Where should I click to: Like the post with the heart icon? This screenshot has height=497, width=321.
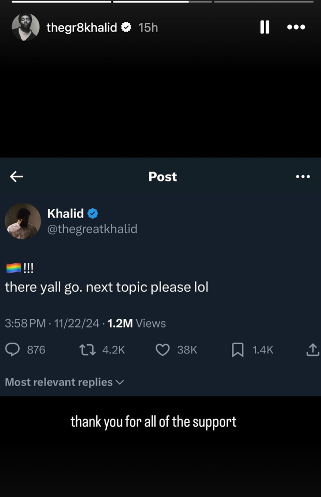pos(163,350)
